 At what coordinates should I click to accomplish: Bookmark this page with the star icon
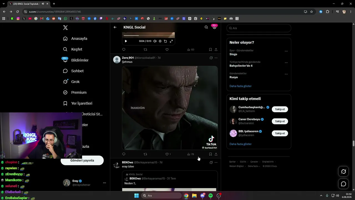[x=311, y=12]
